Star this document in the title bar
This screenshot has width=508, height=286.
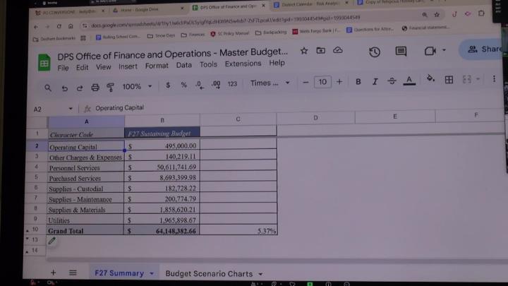[x=303, y=51]
